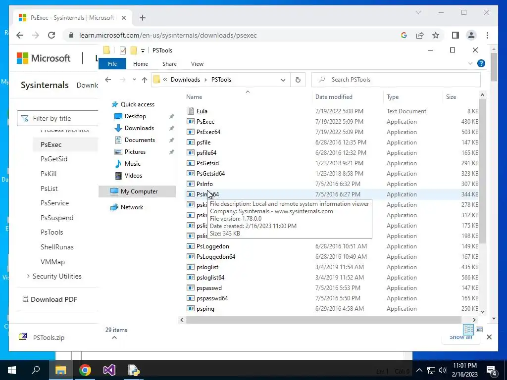Select the psfile application icon
Image resolution: width=507 pixels, height=380 pixels.
click(x=191, y=142)
